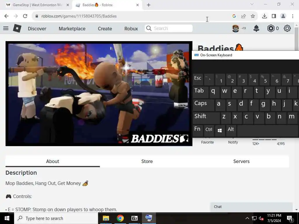299x224 pixels.
Task: Open the Robux balance icon
Action: [x=271, y=28]
